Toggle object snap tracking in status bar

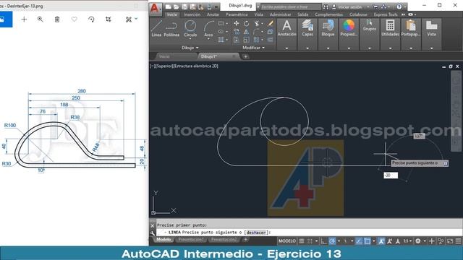359,241
